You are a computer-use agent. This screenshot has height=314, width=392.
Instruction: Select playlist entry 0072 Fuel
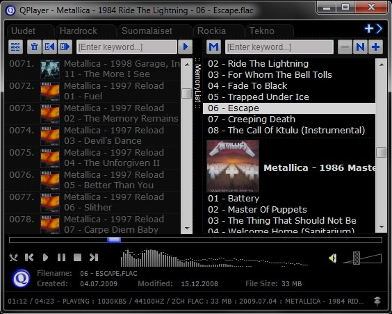92,91
